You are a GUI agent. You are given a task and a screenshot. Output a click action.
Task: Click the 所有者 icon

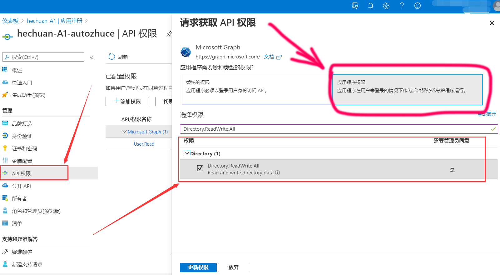point(5,198)
